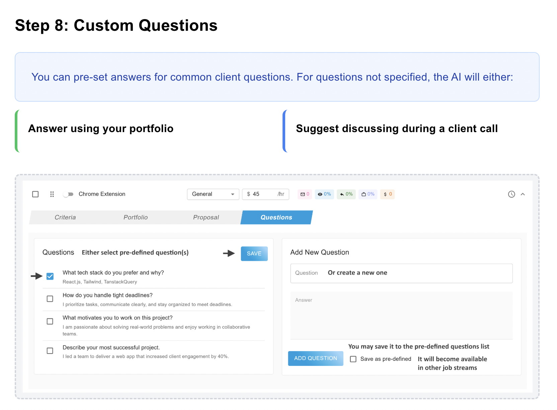Open the Criteria tab
This screenshot has height=410, width=557.
click(x=65, y=217)
